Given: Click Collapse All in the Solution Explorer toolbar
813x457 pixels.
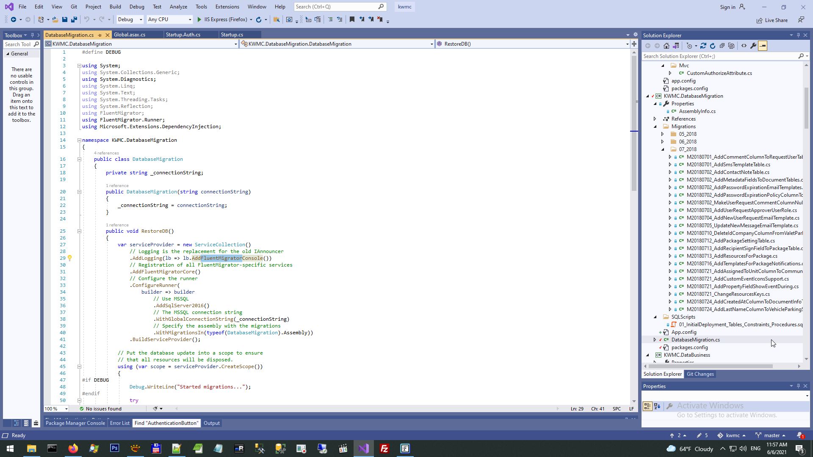Looking at the screenshot, I should (722, 46).
